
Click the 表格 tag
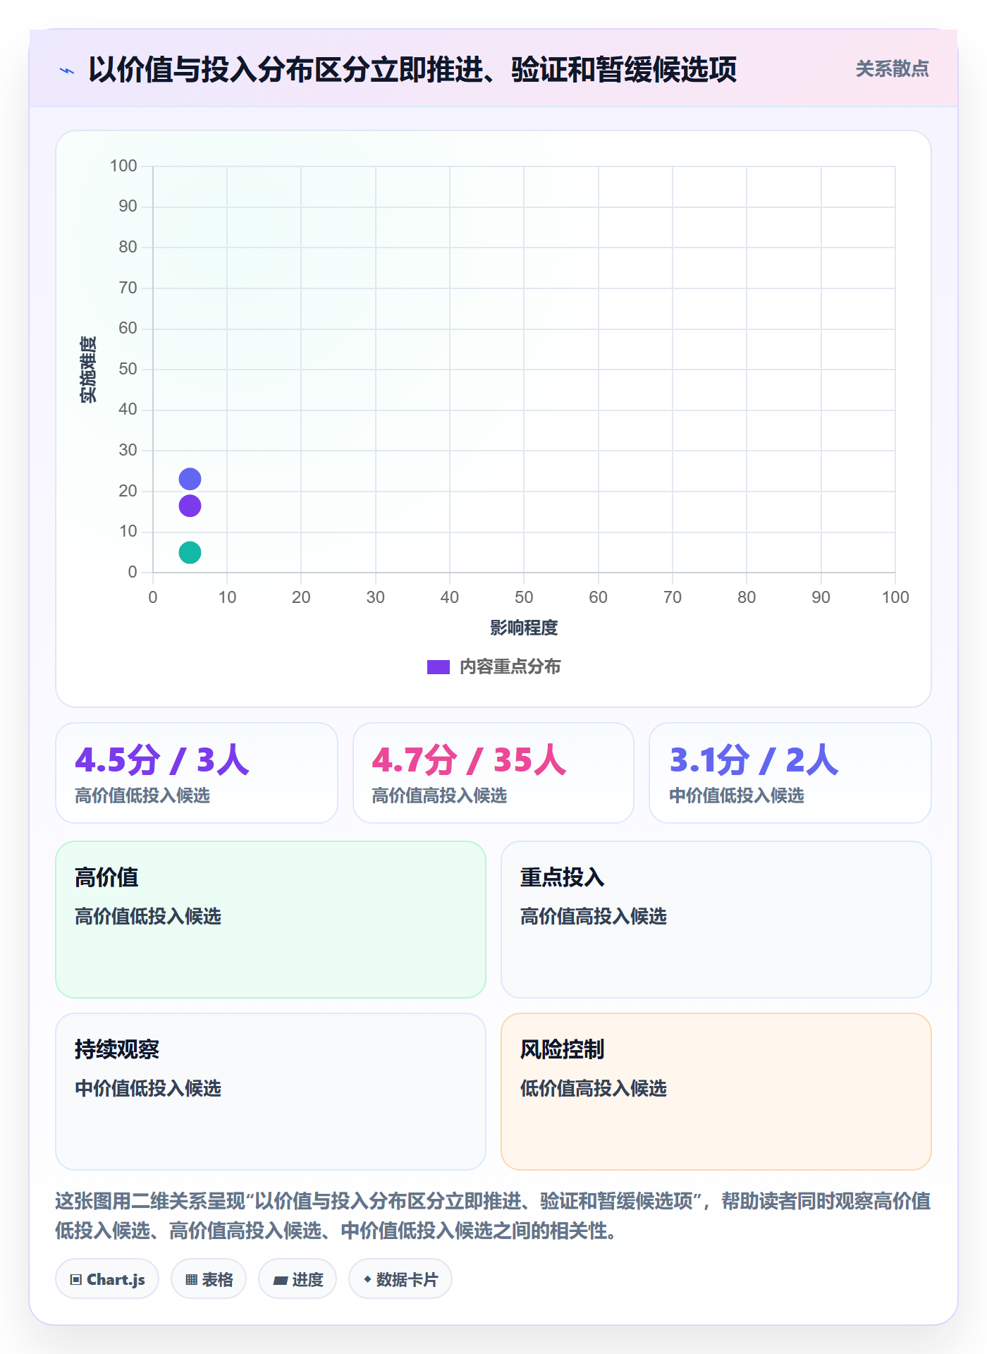[x=209, y=1279]
